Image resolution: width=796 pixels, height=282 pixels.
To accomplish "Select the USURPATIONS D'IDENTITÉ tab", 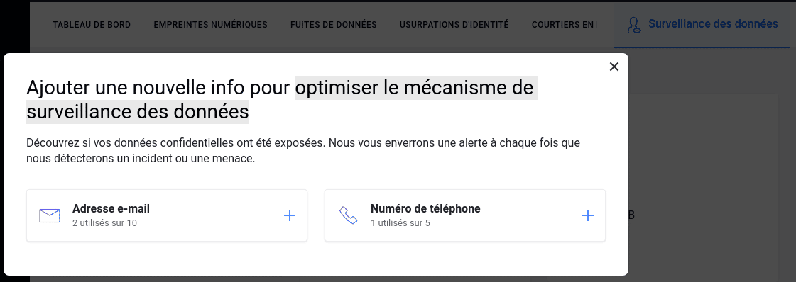I will pos(454,24).
